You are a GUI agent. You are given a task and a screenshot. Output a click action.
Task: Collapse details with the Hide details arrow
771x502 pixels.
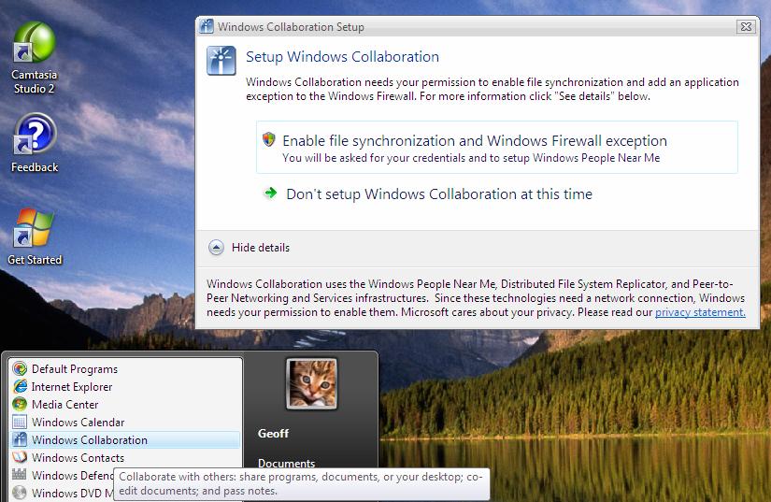point(216,248)
